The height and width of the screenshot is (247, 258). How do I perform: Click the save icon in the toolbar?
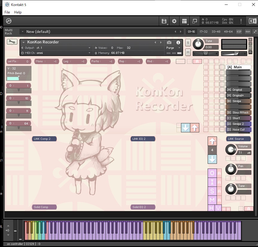[164, 21]
